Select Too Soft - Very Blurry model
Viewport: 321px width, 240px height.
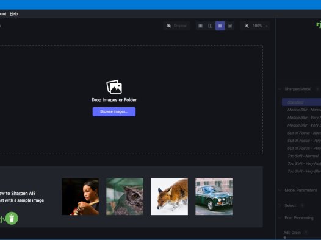304,171
